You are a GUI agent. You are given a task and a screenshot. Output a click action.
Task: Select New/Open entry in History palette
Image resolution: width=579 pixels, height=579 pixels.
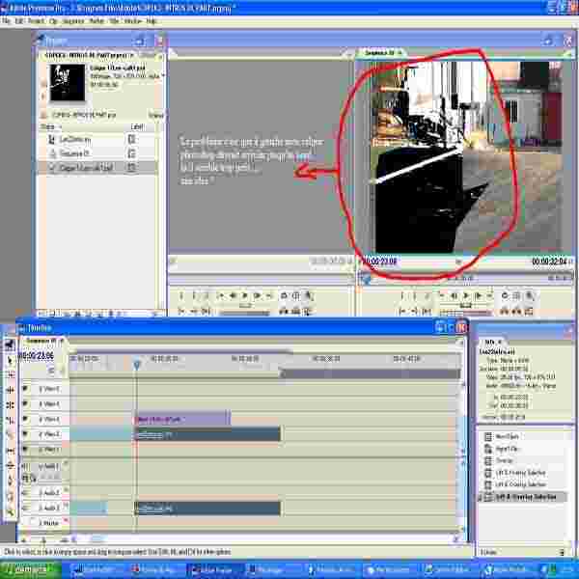507,436
